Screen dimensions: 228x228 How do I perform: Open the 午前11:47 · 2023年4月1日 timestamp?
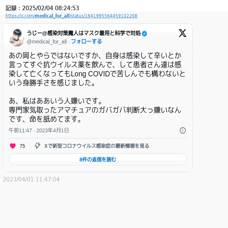pyautogui.click(x=39, y=130)
